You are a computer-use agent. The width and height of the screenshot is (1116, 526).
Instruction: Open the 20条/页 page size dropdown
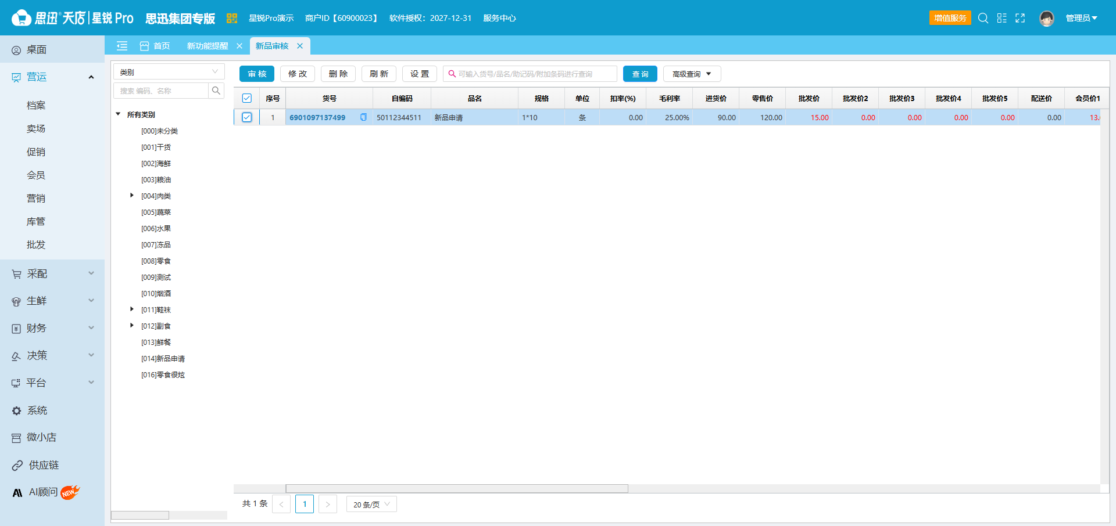[x=371, y=504]
